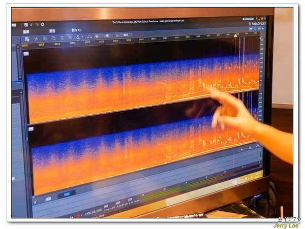Click the 輸出 export button

point(124,35)
